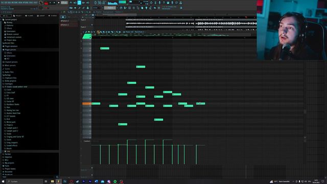Switch to the STARRED browser tab

(53, 16)
